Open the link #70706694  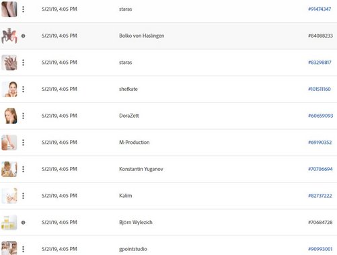(320, 170)
